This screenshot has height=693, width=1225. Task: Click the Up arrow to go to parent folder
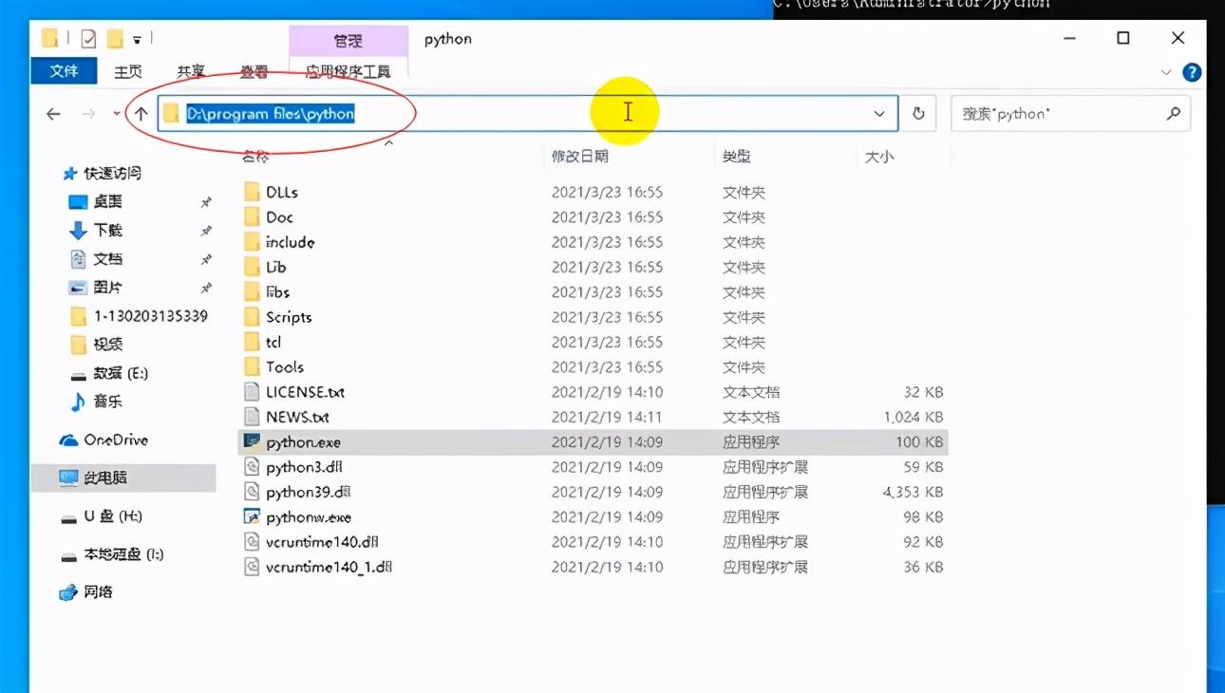[x=141, y=113]
